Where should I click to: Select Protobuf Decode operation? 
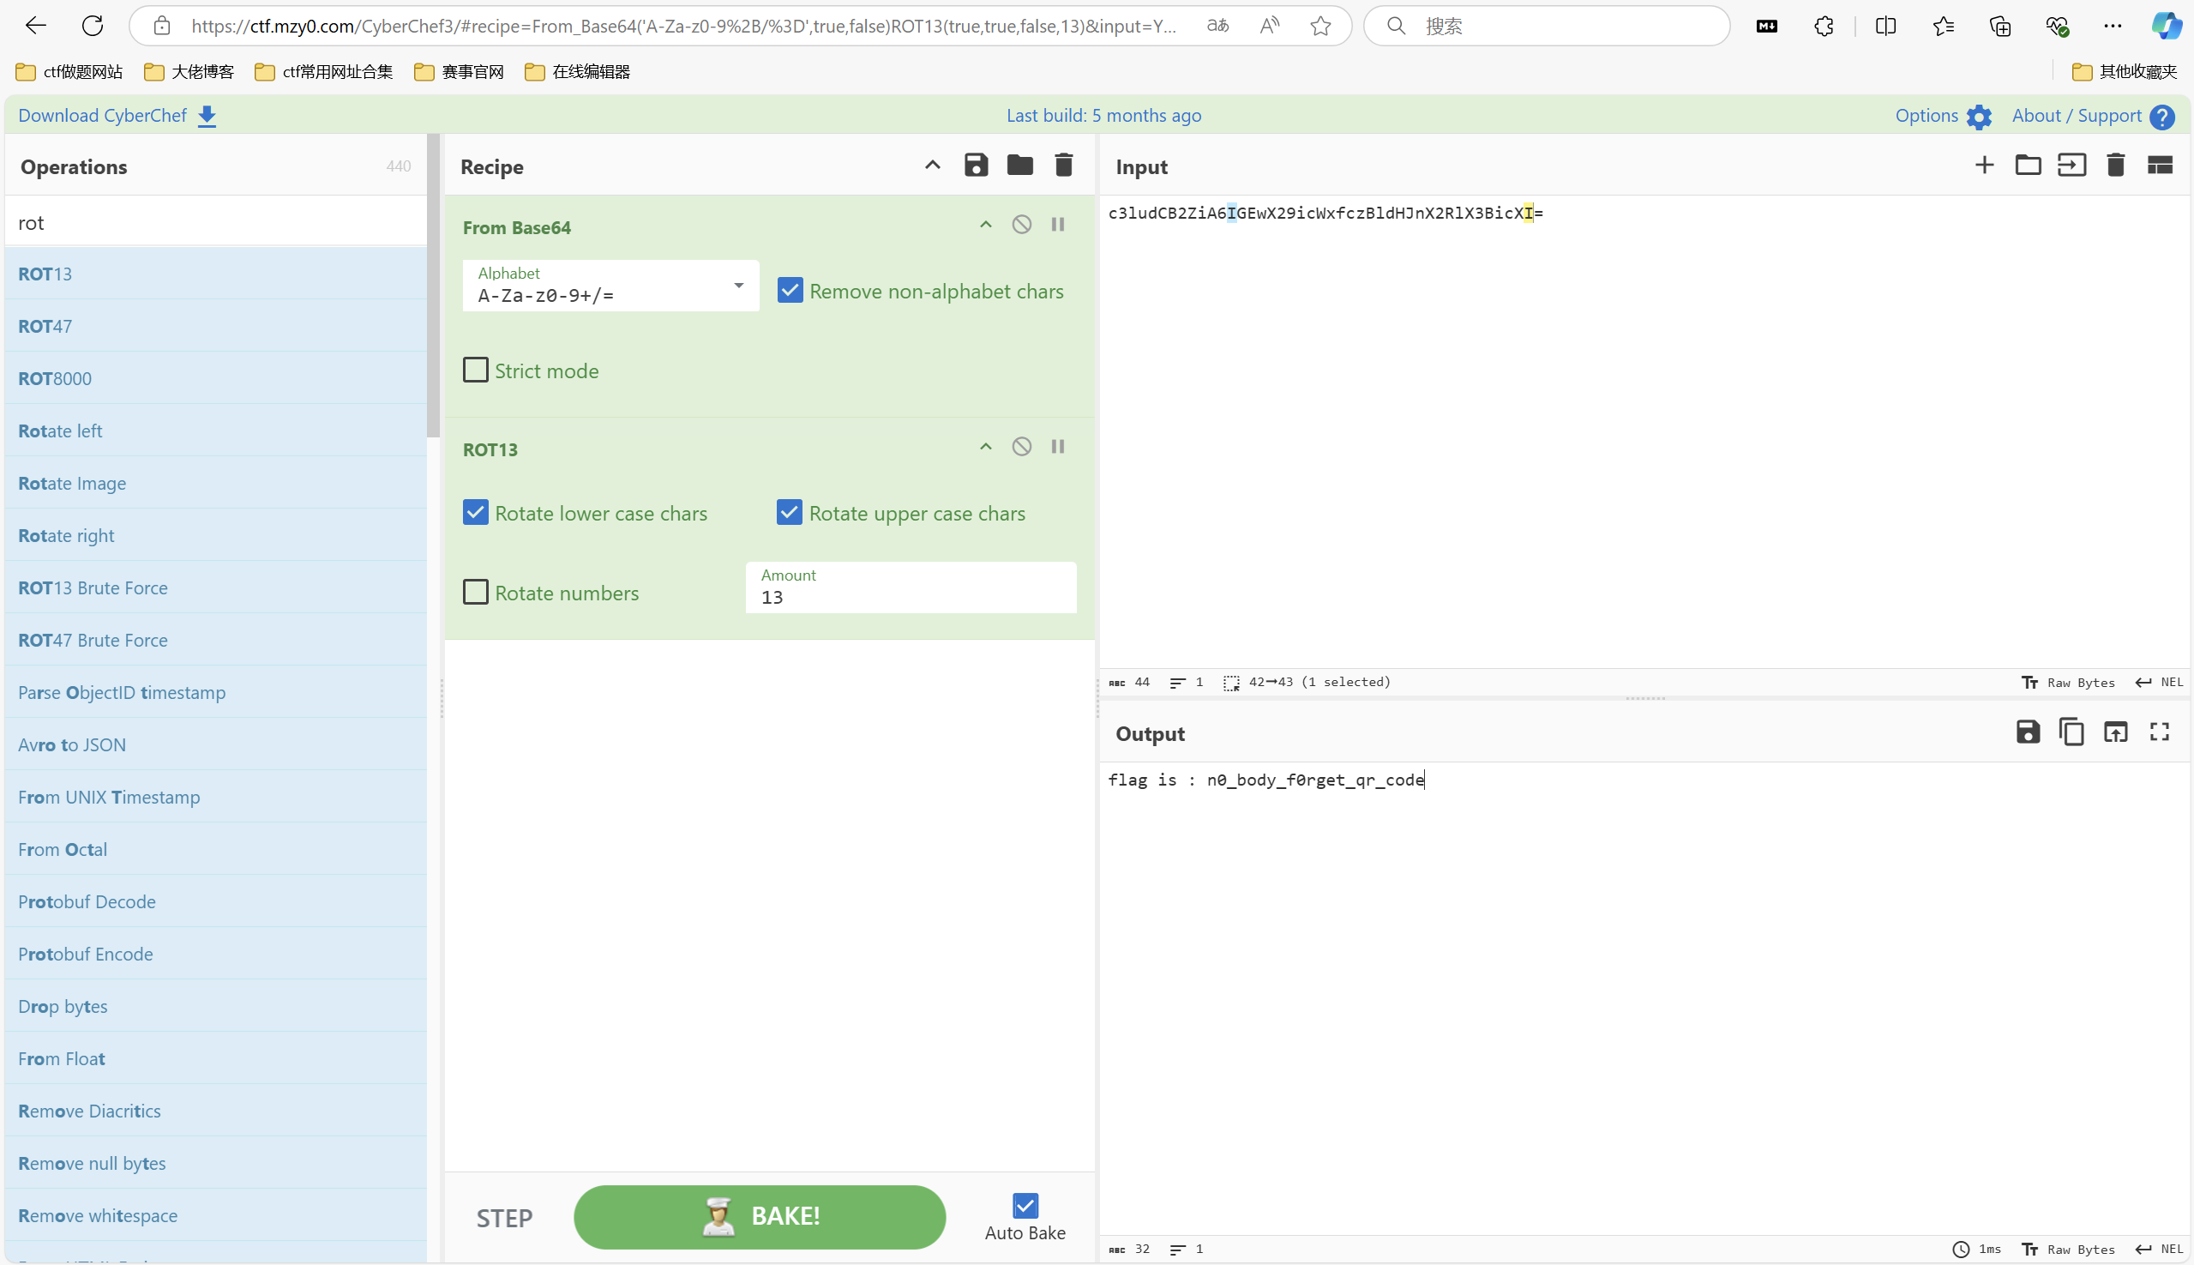(x=215, y=901)
